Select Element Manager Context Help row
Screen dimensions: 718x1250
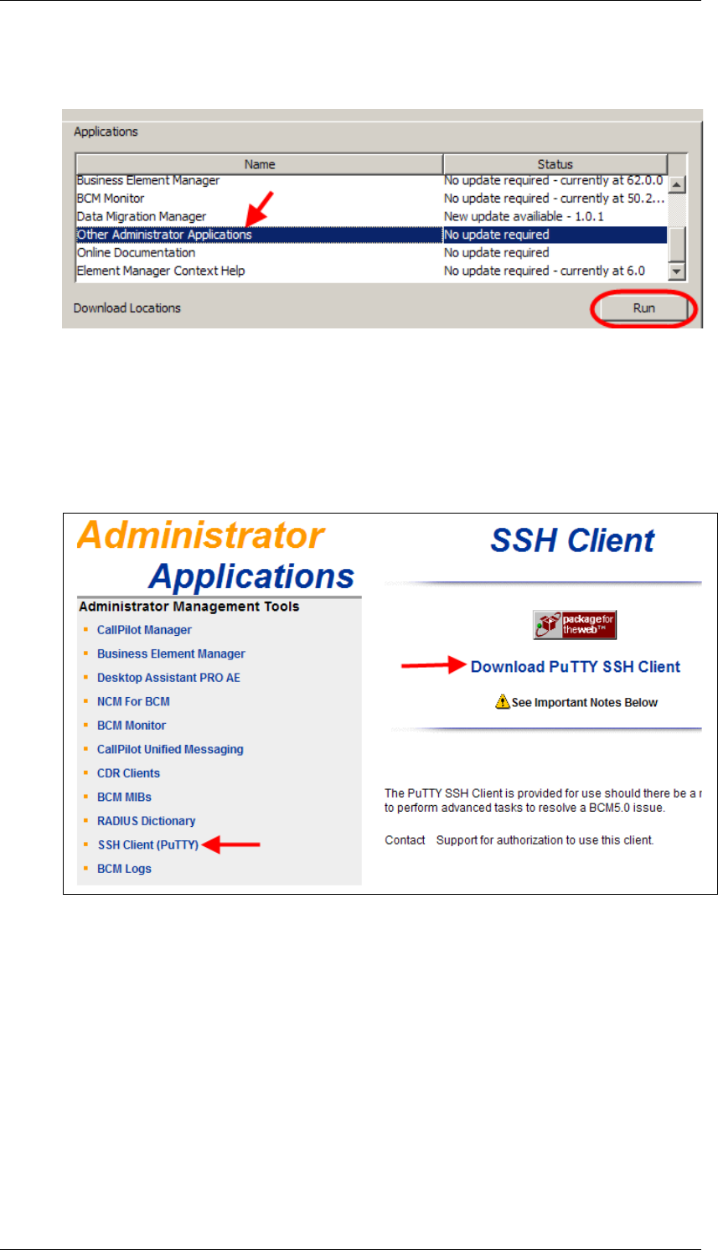372,271
